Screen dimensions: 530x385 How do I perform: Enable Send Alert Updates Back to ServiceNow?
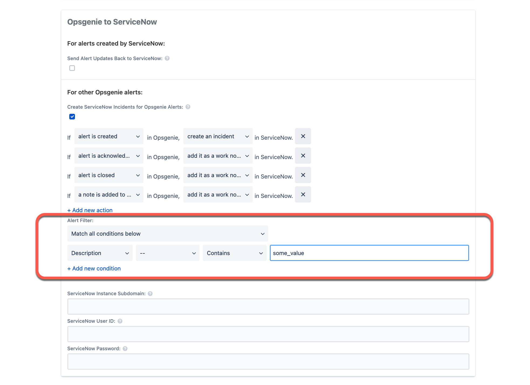(72, 68)
